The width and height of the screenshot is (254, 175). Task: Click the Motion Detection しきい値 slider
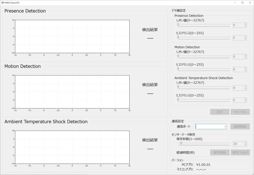(178, 56)
